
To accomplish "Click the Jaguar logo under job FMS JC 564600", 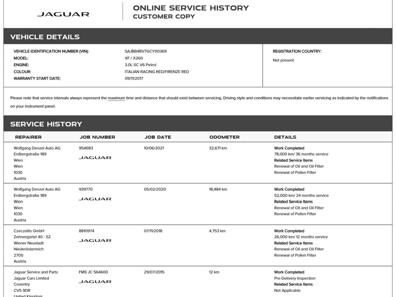I will 95,282.
